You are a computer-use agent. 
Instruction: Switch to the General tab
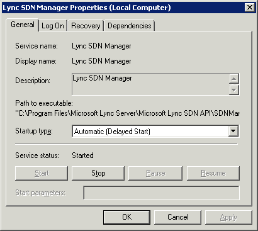[23, 25]
